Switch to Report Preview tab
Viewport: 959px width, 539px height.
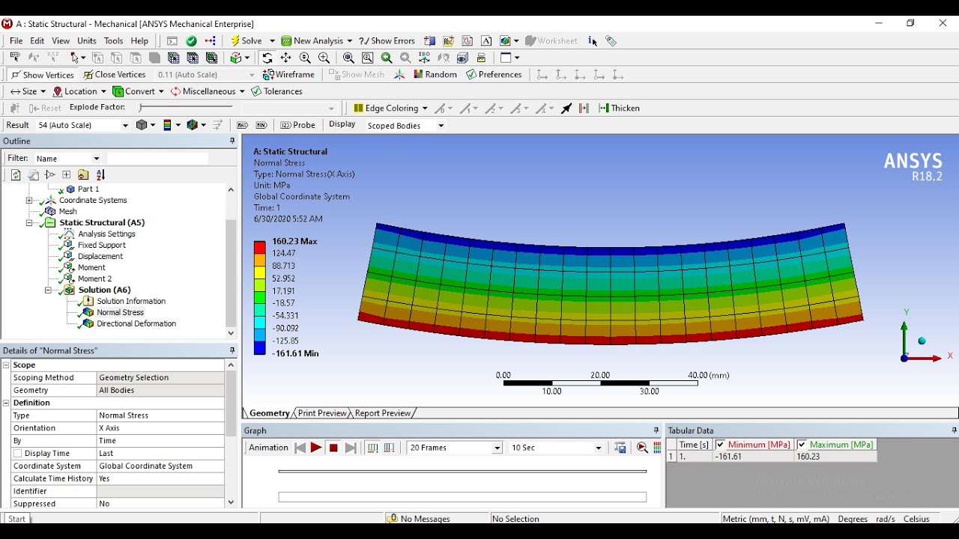coord(382,413)
